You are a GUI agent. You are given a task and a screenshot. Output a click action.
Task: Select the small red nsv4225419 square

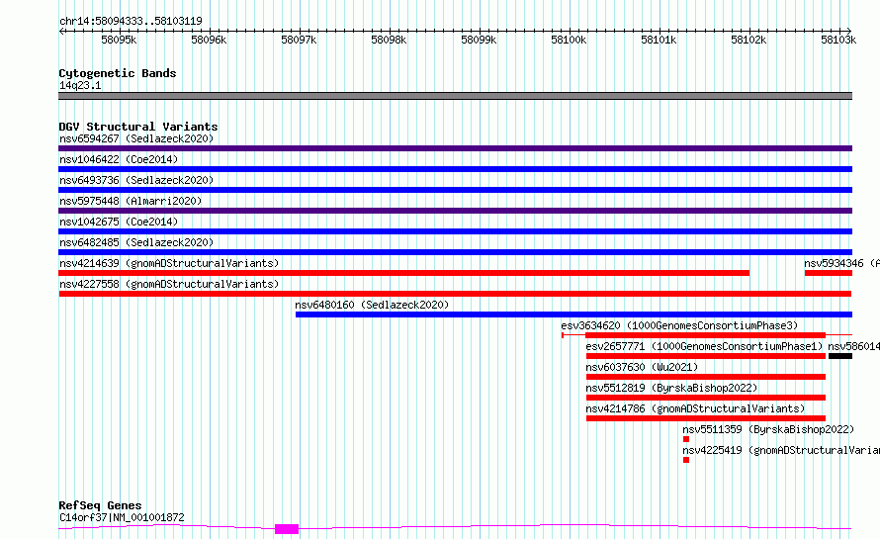[x=686, y=460]
